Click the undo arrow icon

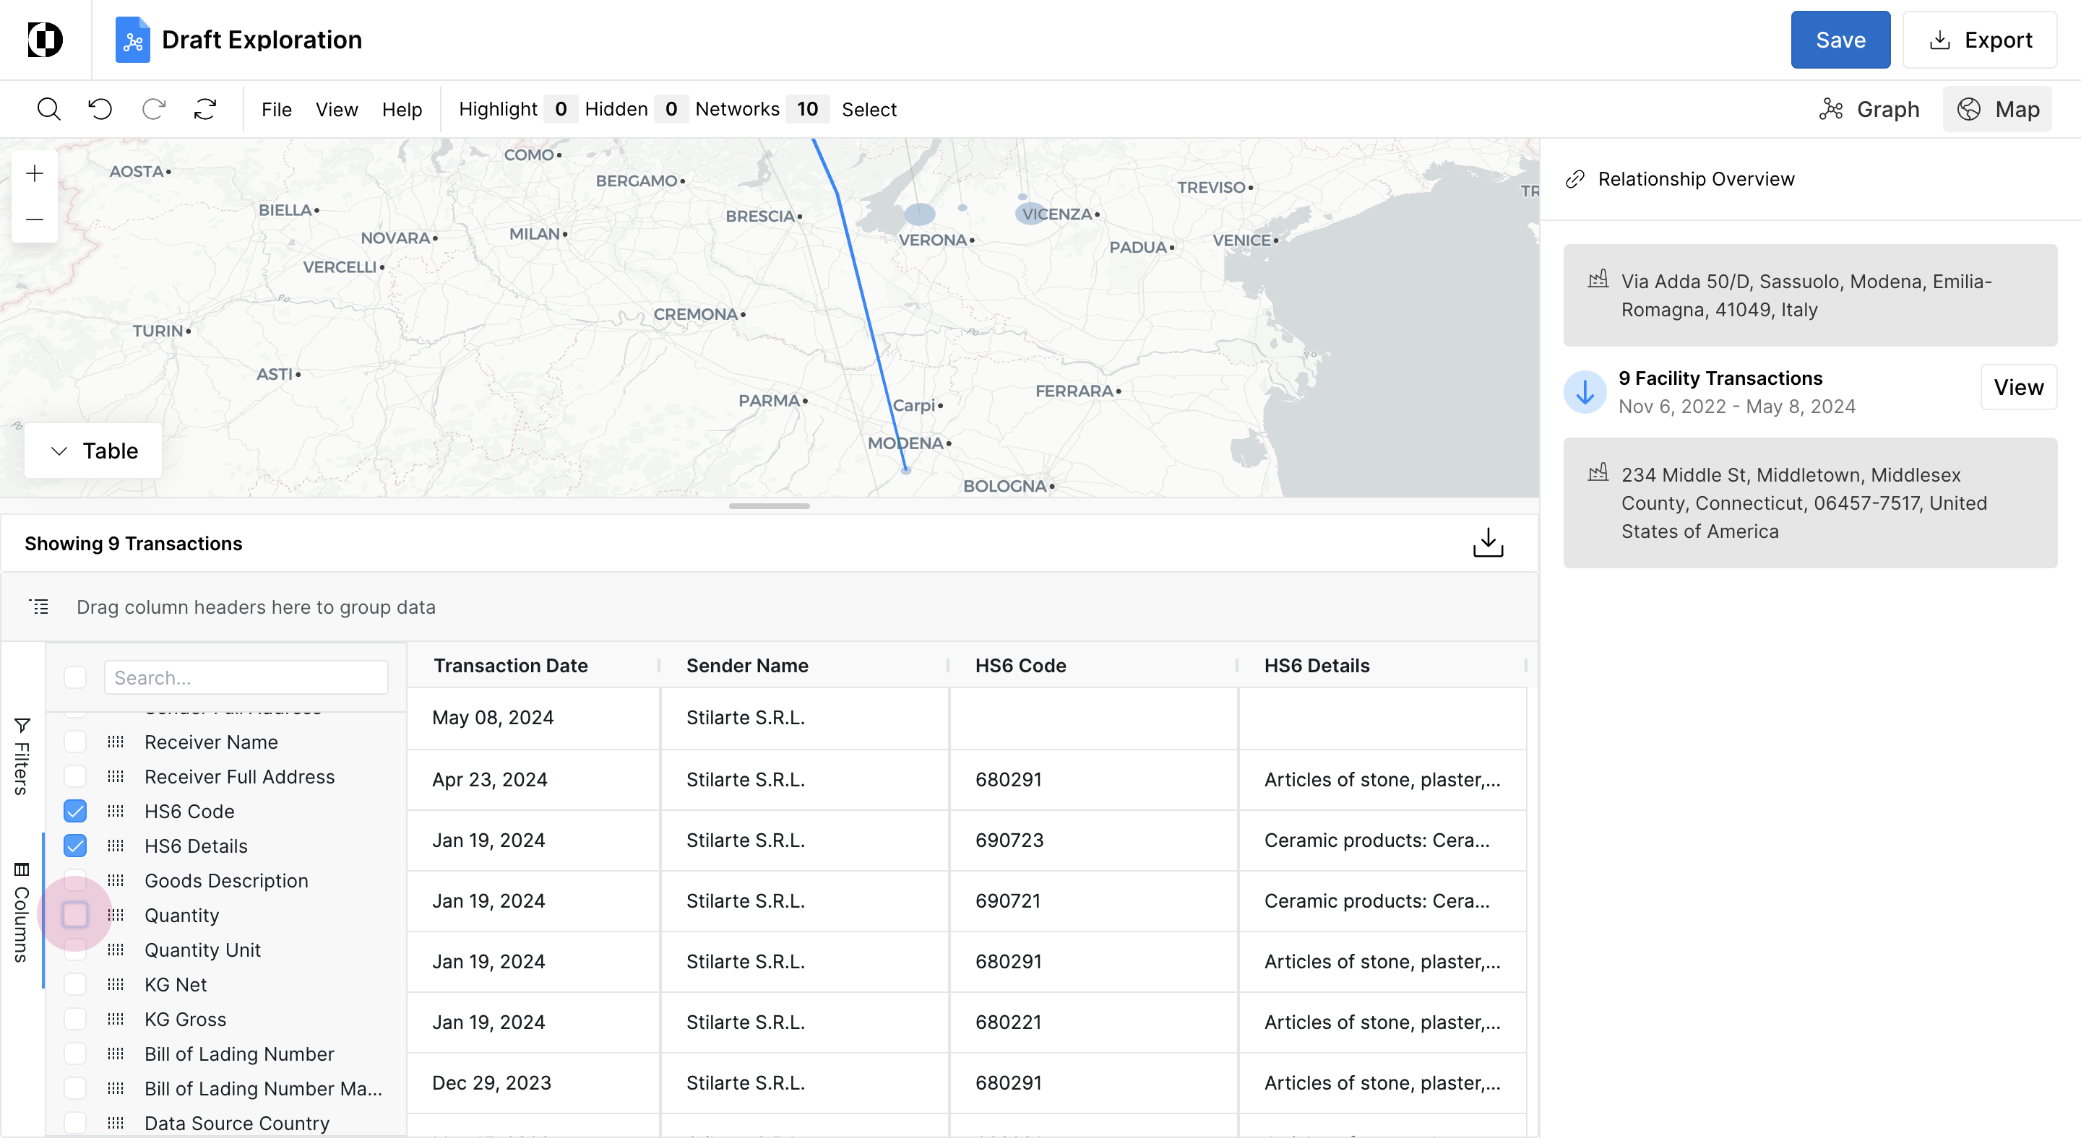(x=100, y=109)
